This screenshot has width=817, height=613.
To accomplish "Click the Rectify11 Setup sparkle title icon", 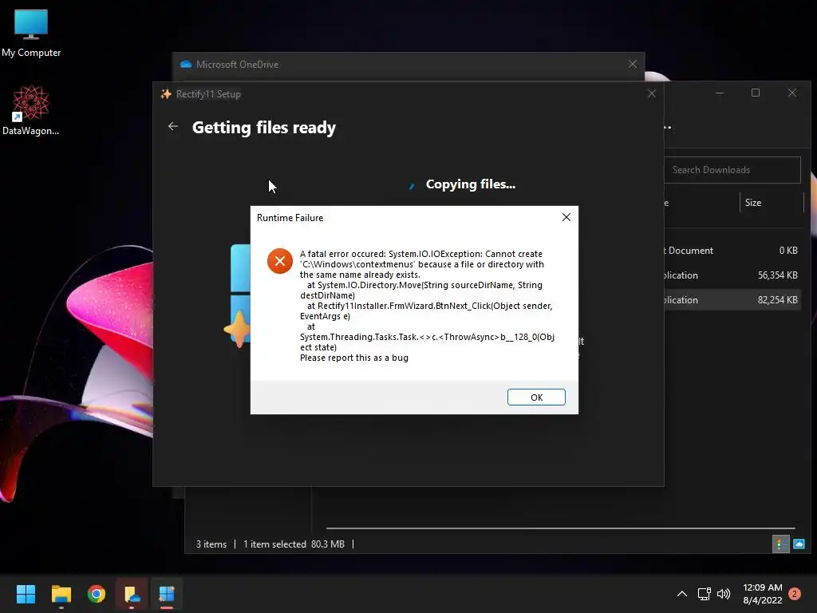I will (166, 94).
